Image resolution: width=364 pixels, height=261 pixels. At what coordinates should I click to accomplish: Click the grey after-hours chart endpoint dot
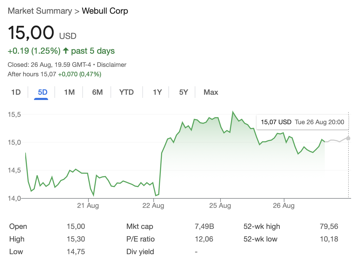pos(348,138)
